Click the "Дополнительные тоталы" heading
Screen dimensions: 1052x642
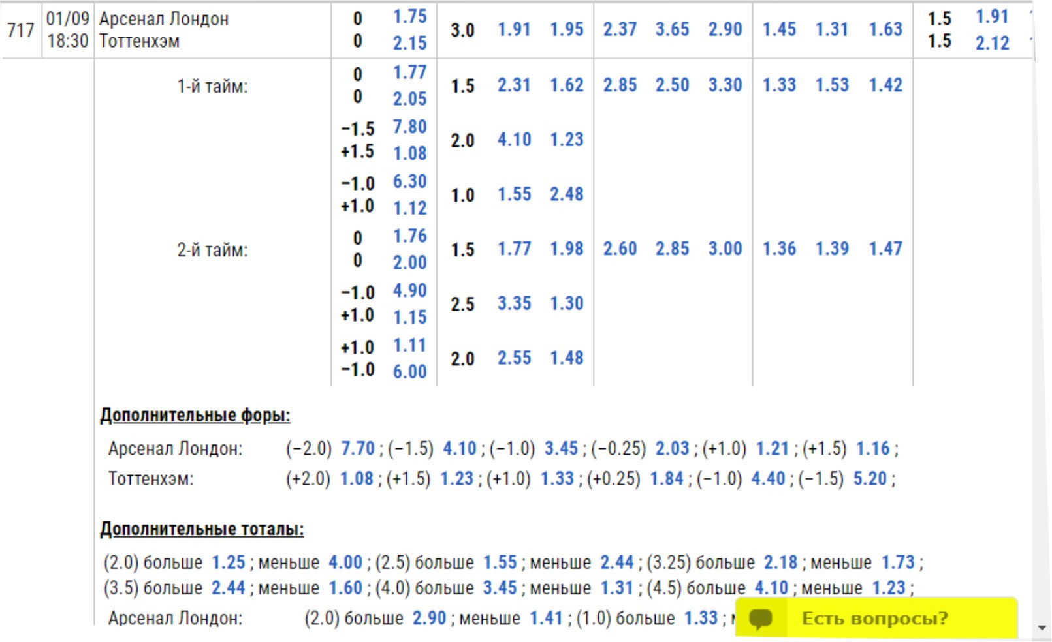tap(202, 529)
